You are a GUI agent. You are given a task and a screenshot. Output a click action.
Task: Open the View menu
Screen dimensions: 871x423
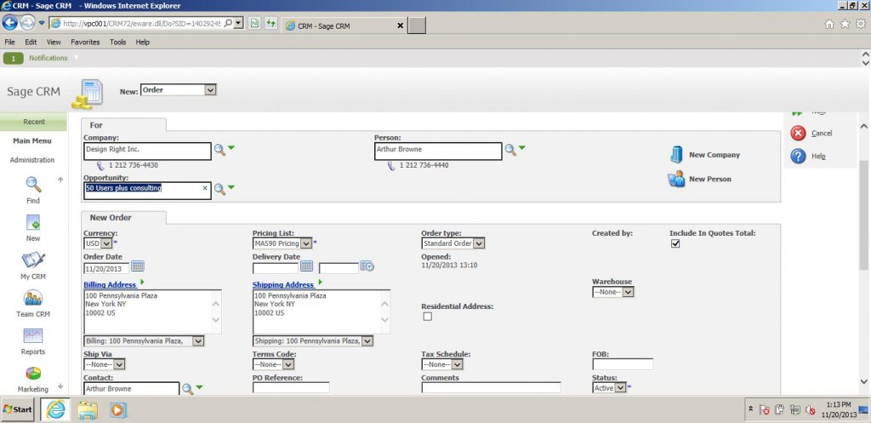click(54, 43)
